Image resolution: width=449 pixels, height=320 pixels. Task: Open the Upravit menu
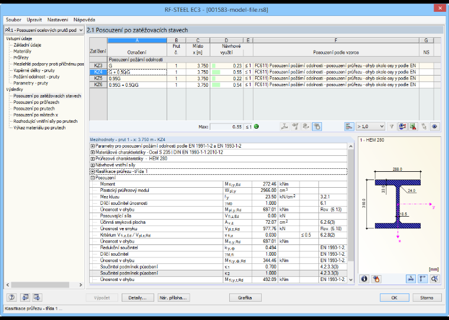pos(34,19)
